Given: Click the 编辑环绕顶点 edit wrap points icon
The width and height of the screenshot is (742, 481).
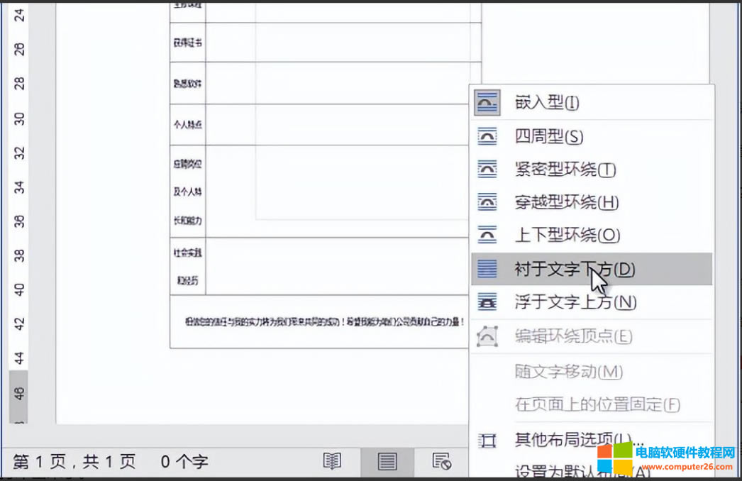Looking at the screenshot, I should pos(487,336).
